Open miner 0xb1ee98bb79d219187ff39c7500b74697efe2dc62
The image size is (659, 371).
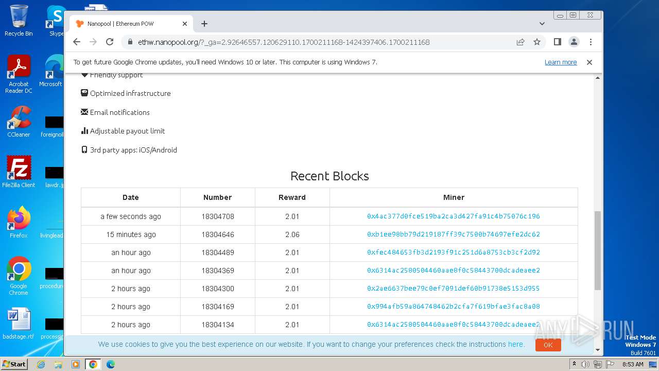[454, 234]
